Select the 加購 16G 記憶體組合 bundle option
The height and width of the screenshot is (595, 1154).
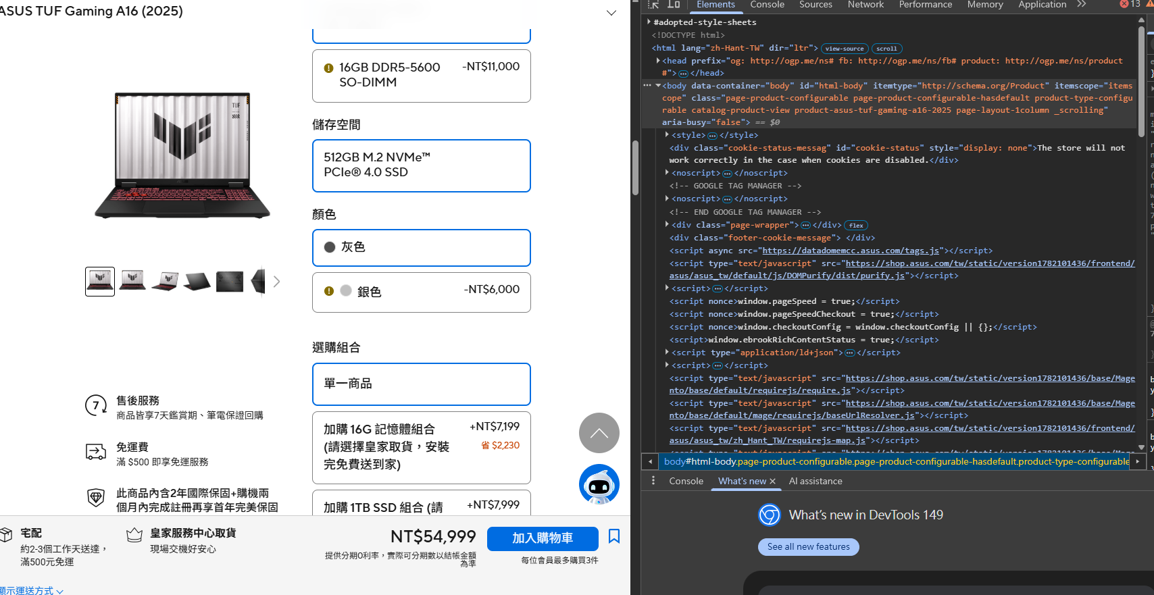[422, 448]
